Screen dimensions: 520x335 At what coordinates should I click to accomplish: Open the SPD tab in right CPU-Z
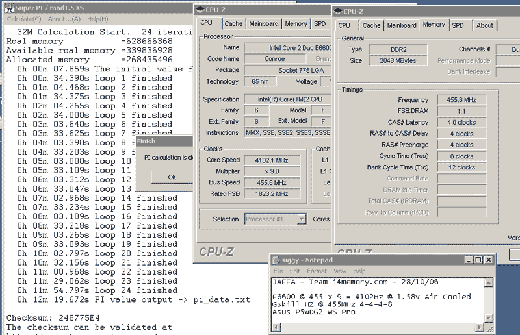coord(458,25)
